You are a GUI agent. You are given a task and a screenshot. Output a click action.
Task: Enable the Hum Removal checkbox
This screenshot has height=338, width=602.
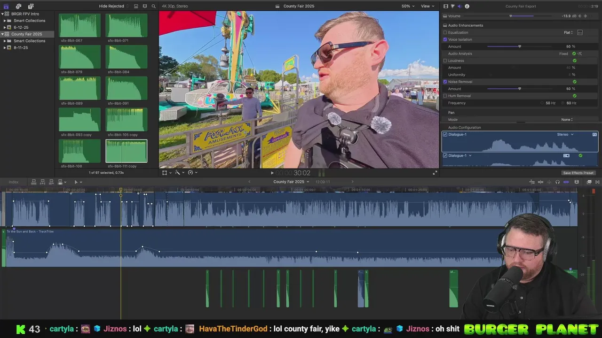pos(445,96)
